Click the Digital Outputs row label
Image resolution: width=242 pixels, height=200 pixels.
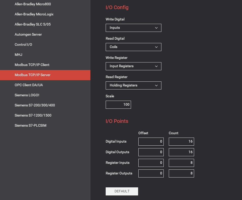117,152
